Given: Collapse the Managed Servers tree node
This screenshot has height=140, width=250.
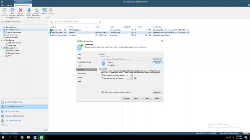Looking at the screenshot, I should coord(2,48).
